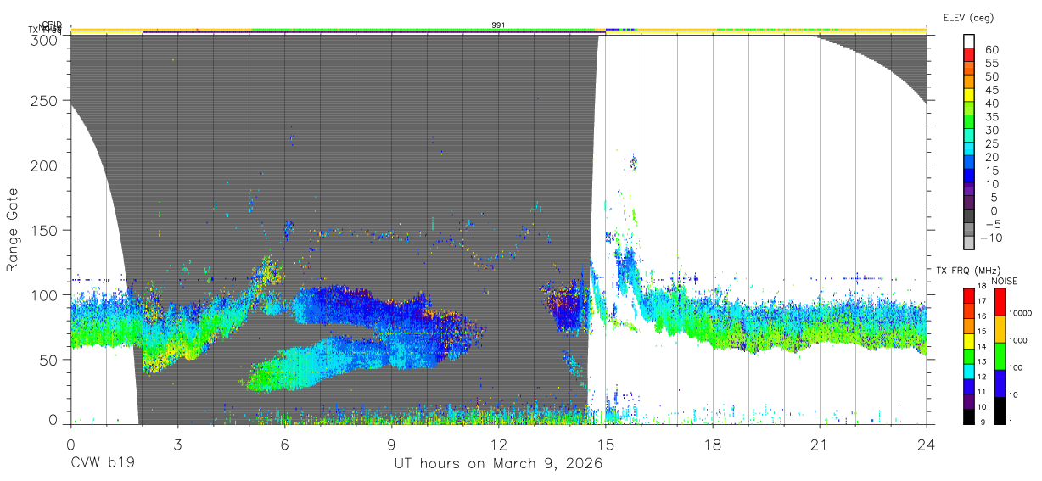The image size is (1042, 481).
Task: Click the '100' range gate tick label
Action: (x=46, y=294)
